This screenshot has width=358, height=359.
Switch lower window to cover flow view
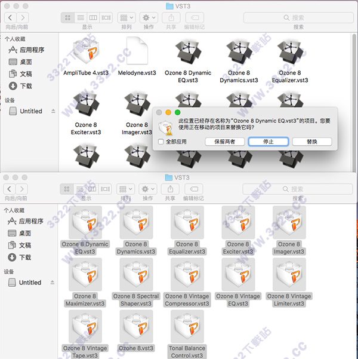point(105,189)
